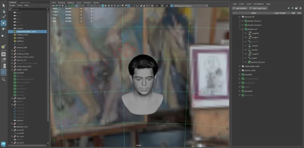The image size is (304, 148).
Task: Pick the Rotate tool in the toolbox
Action: click(x=4, y=29)
